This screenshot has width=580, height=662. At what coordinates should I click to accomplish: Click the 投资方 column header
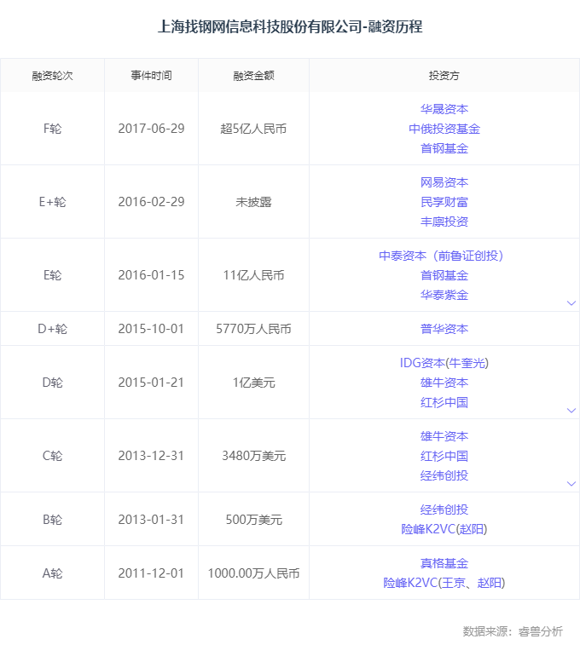[x=444, y=76]
